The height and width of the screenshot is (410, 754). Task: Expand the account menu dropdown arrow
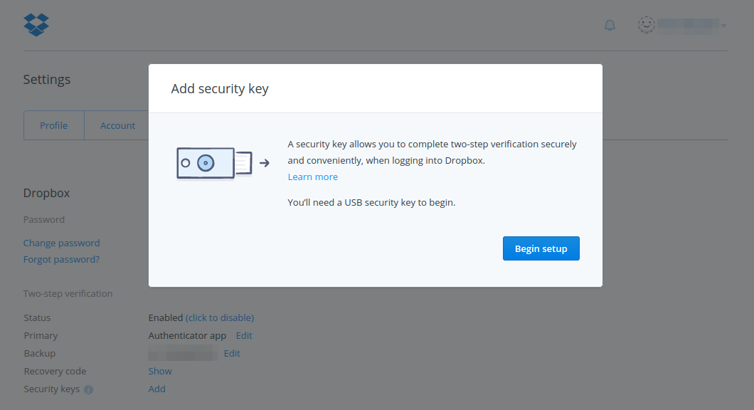tap(723, 26)
